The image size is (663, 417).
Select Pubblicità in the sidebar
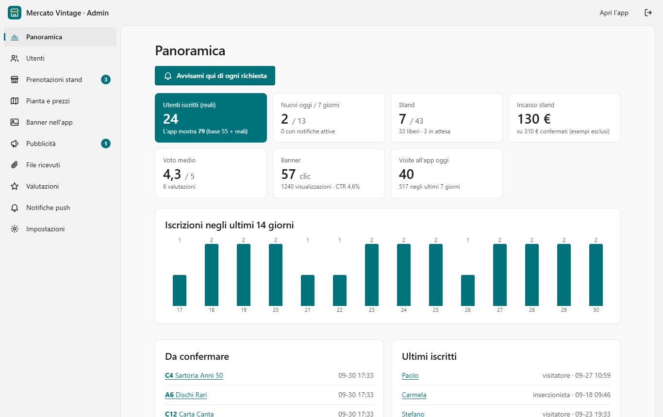[x=60, y=144]
